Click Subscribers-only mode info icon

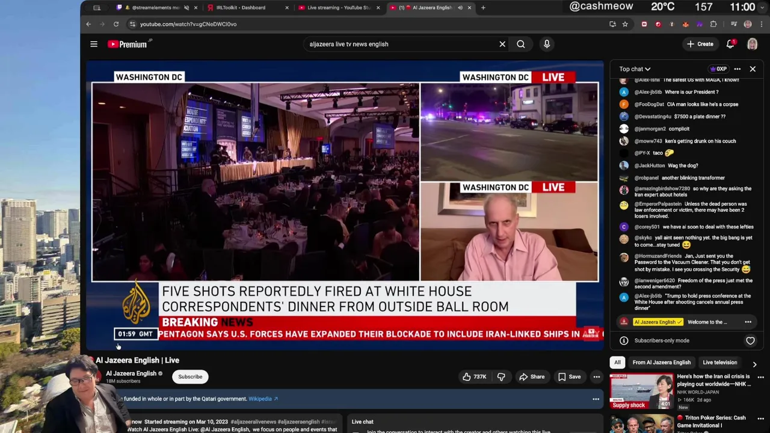pos(624,340)
